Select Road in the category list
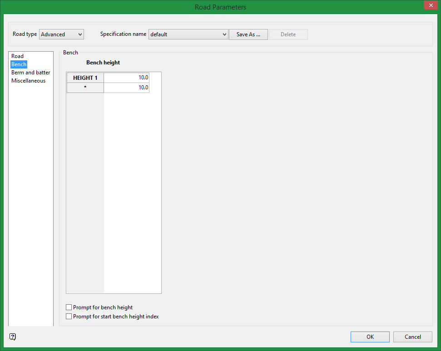The height and width of the screenshot is (351, 441). coord(17,56)
